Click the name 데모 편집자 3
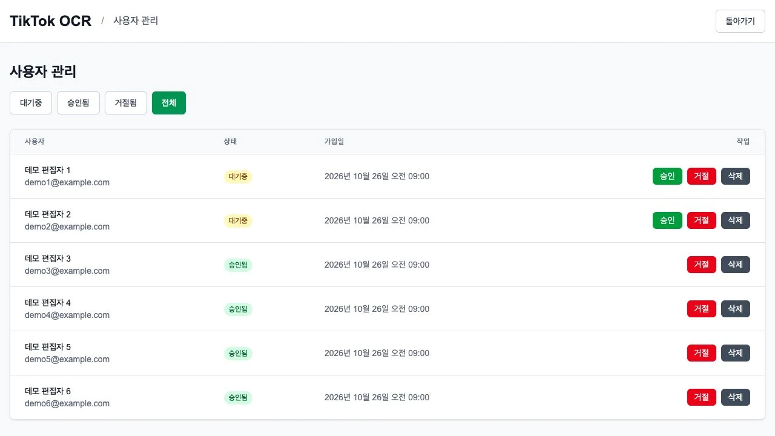775x436 pixels. point(48,259)
